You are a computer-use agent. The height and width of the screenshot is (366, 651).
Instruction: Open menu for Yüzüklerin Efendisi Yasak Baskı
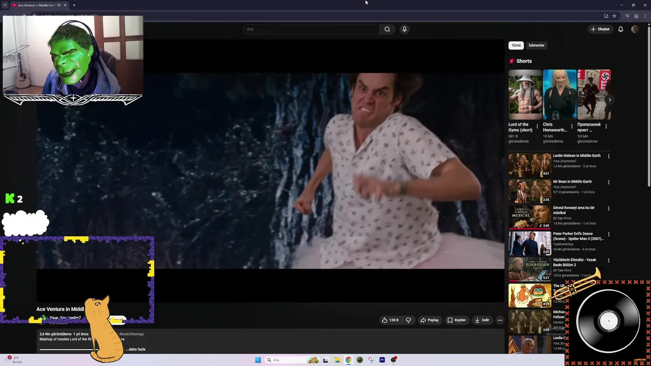click(x=608, y=260)
